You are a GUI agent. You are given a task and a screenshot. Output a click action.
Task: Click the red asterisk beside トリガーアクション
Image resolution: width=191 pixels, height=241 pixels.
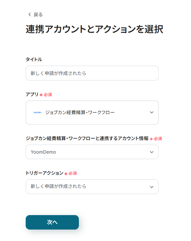[66, 174]
